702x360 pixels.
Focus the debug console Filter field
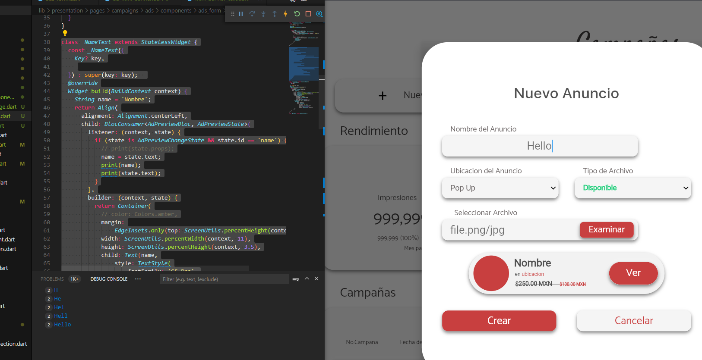coord(224,279)
